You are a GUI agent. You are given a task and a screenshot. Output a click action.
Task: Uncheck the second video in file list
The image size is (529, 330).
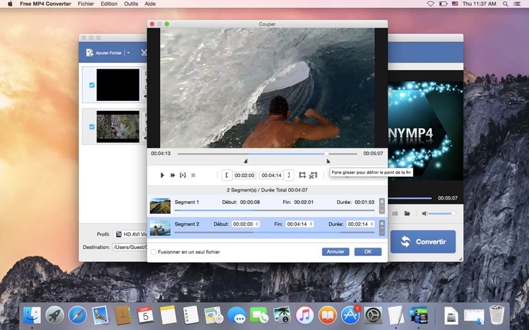[x=92, y=127]
